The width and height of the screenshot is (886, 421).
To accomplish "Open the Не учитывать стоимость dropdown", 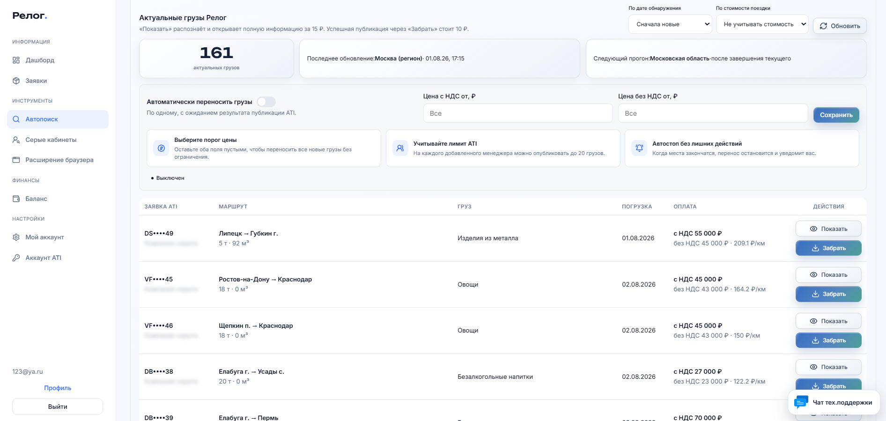I will 762,24.
